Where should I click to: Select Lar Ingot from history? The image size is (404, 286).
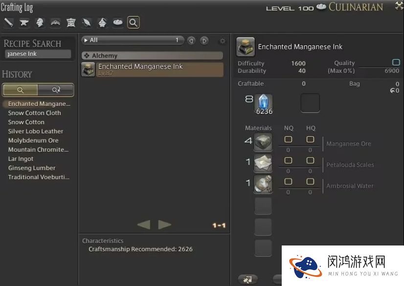(x=21, y=159)
